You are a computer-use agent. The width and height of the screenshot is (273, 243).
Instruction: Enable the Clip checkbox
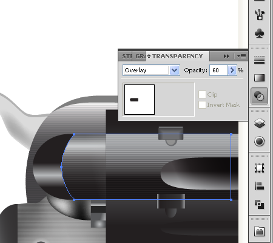point(202,94)
